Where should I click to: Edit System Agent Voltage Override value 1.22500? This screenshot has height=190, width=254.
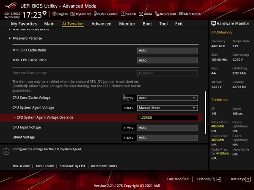point(167,118)
